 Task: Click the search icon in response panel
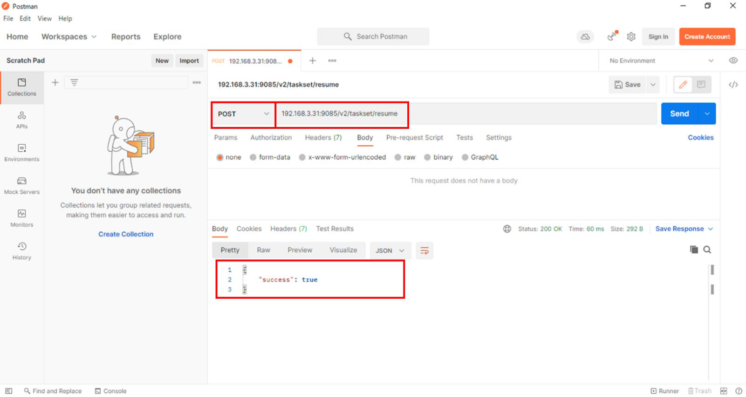click(707, 250)
